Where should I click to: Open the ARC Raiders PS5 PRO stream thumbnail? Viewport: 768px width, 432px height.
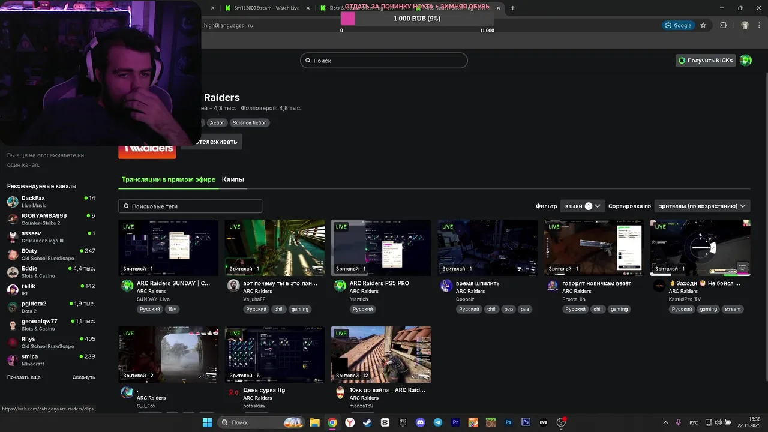[381, 248]
